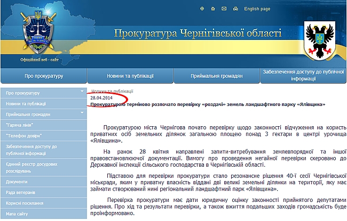Expand the sidebar arrow beside "Про прокуратуру"
The image size is (347, 221).
[82, 93]
